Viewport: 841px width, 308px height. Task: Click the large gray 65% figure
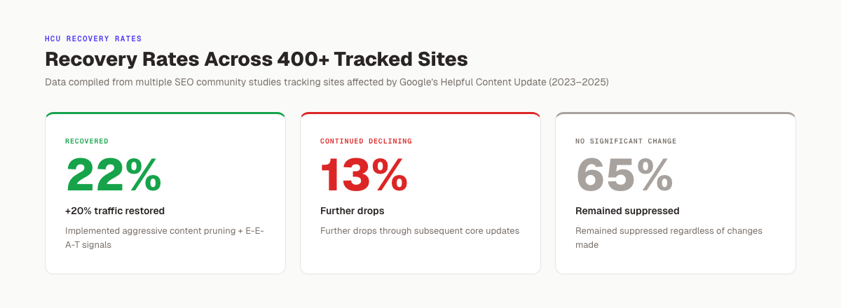tap(624, 175)
